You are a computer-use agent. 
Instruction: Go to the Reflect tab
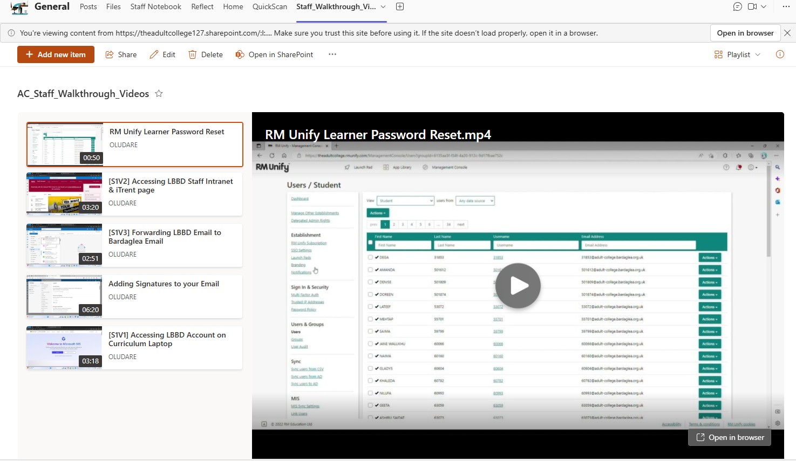202,6
